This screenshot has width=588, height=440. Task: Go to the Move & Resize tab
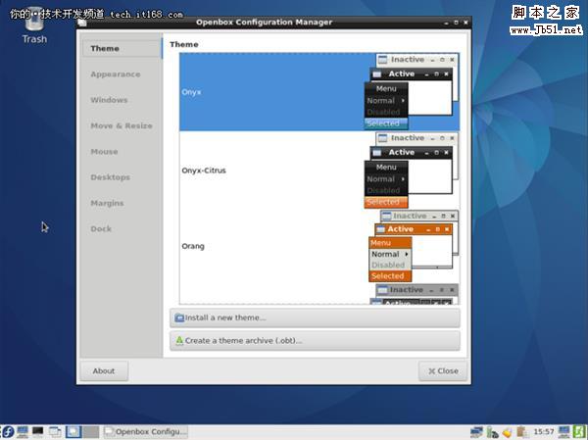(x=122, y=125)
